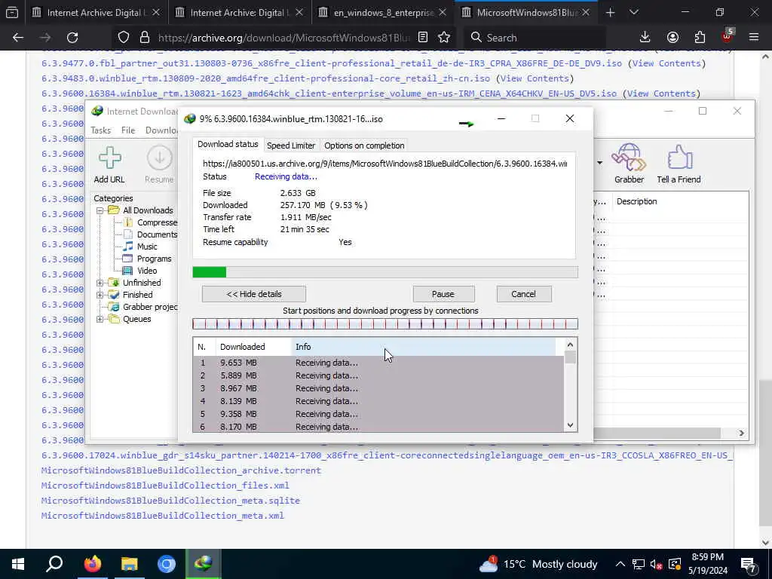772x579 pixels.
Task: Click the Internet Download Manager taskbar icon
Action: [204, 564]
